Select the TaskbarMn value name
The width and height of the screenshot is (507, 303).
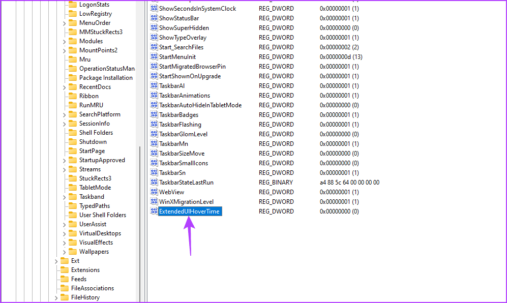tap(173, 144)
